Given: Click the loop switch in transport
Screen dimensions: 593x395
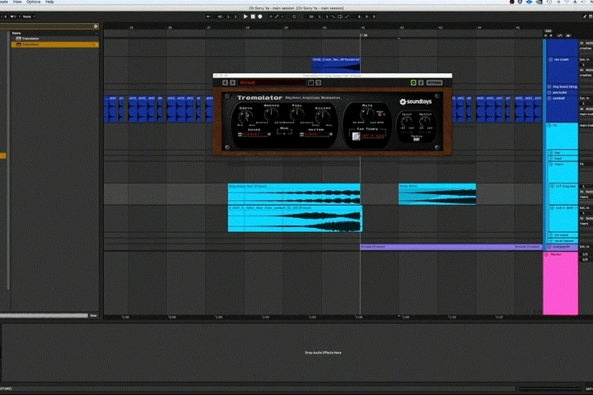Looking at the screenshot, I should coord(340,16).
